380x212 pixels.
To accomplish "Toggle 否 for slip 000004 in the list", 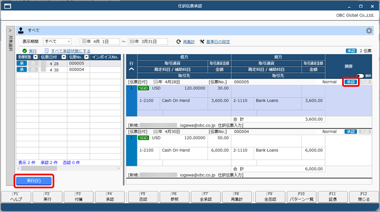I will tap(33, 69).
